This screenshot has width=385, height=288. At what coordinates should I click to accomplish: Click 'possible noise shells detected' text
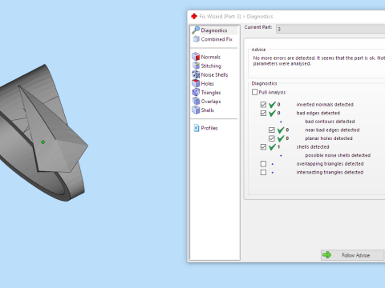338,155
